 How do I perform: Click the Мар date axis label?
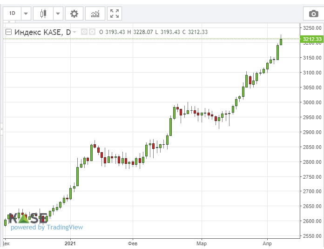(202, 243)
